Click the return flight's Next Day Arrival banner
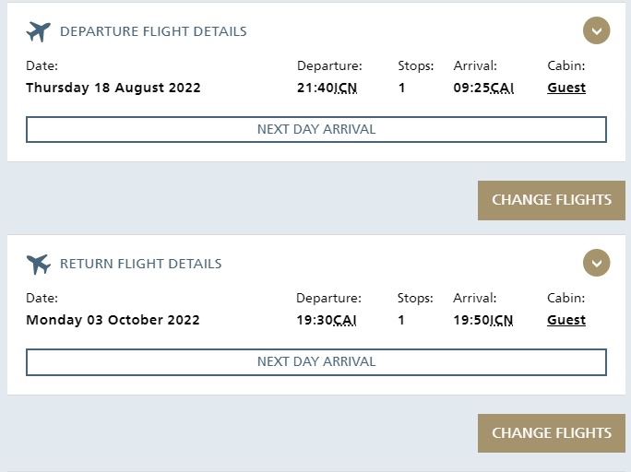This screenshot has height=472, width=631. coord(316,362)
